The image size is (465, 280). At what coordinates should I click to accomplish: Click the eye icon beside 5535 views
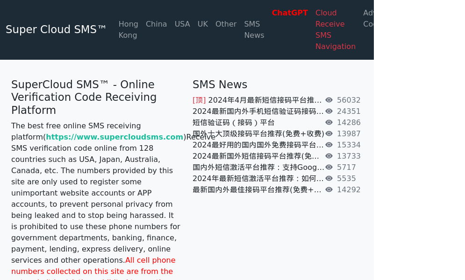(x=329, y=178)
